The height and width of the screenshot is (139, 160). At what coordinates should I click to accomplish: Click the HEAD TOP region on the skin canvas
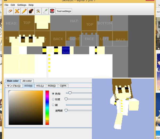tap(27, 23)
